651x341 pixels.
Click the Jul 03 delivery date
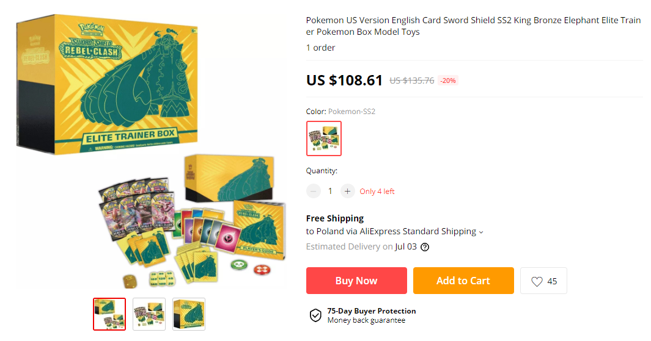[406, 246]
